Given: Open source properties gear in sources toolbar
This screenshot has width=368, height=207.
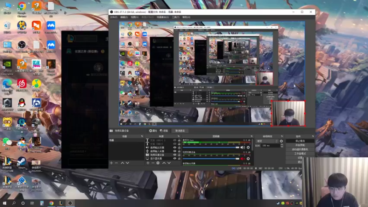Looking at the screenshot, I should [x=158, y=163].
